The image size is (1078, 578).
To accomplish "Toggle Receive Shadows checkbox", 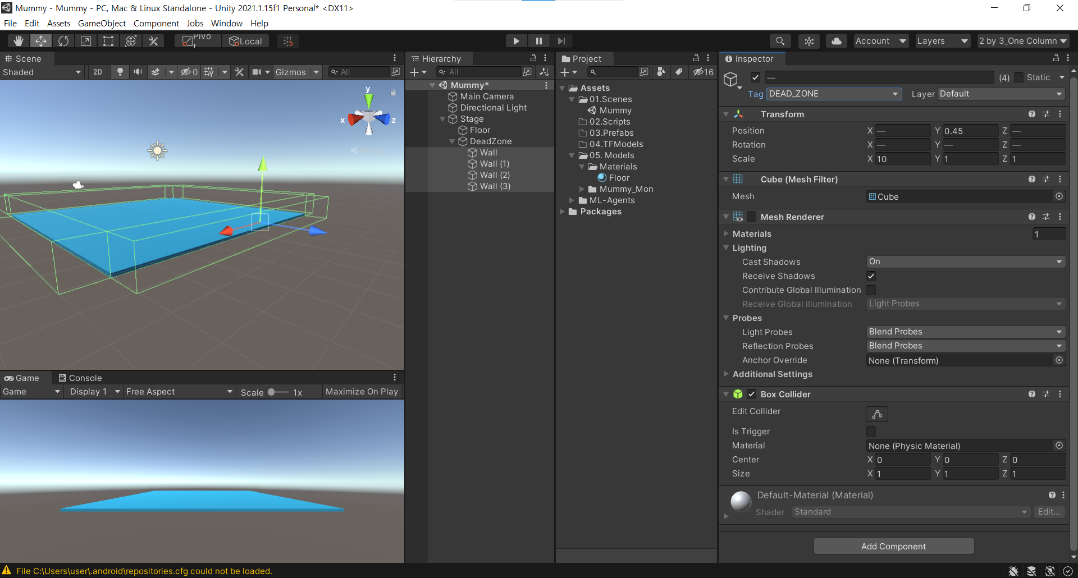I will tap(871, 276).
